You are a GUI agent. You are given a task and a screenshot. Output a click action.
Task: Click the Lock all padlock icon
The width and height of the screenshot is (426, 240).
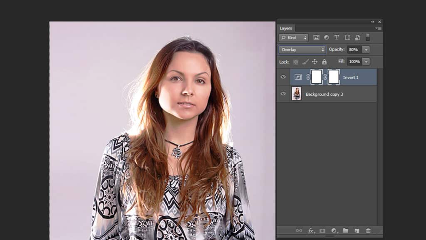point(324,62)
